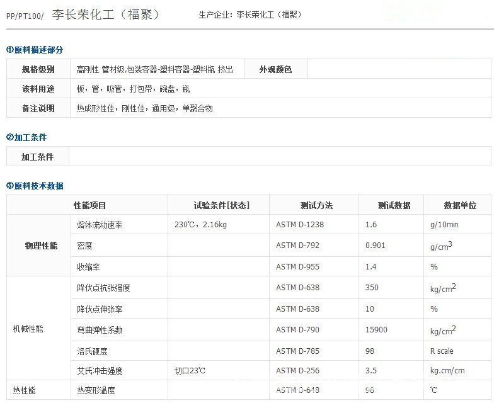
Task: Click the shrinkage value 1.4
Action: pos(371,266)
